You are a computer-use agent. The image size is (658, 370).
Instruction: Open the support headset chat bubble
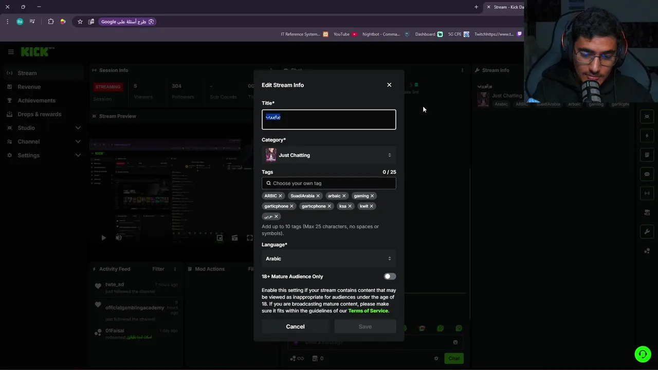[642, 354]
